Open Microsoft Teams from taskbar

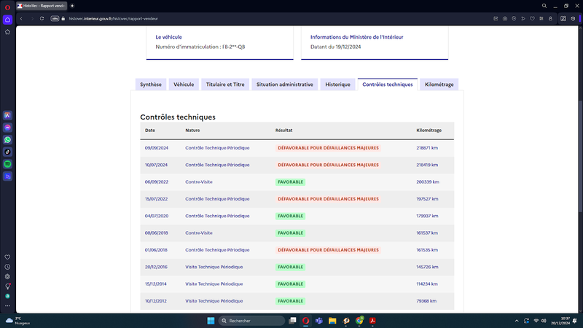(318, 321)
